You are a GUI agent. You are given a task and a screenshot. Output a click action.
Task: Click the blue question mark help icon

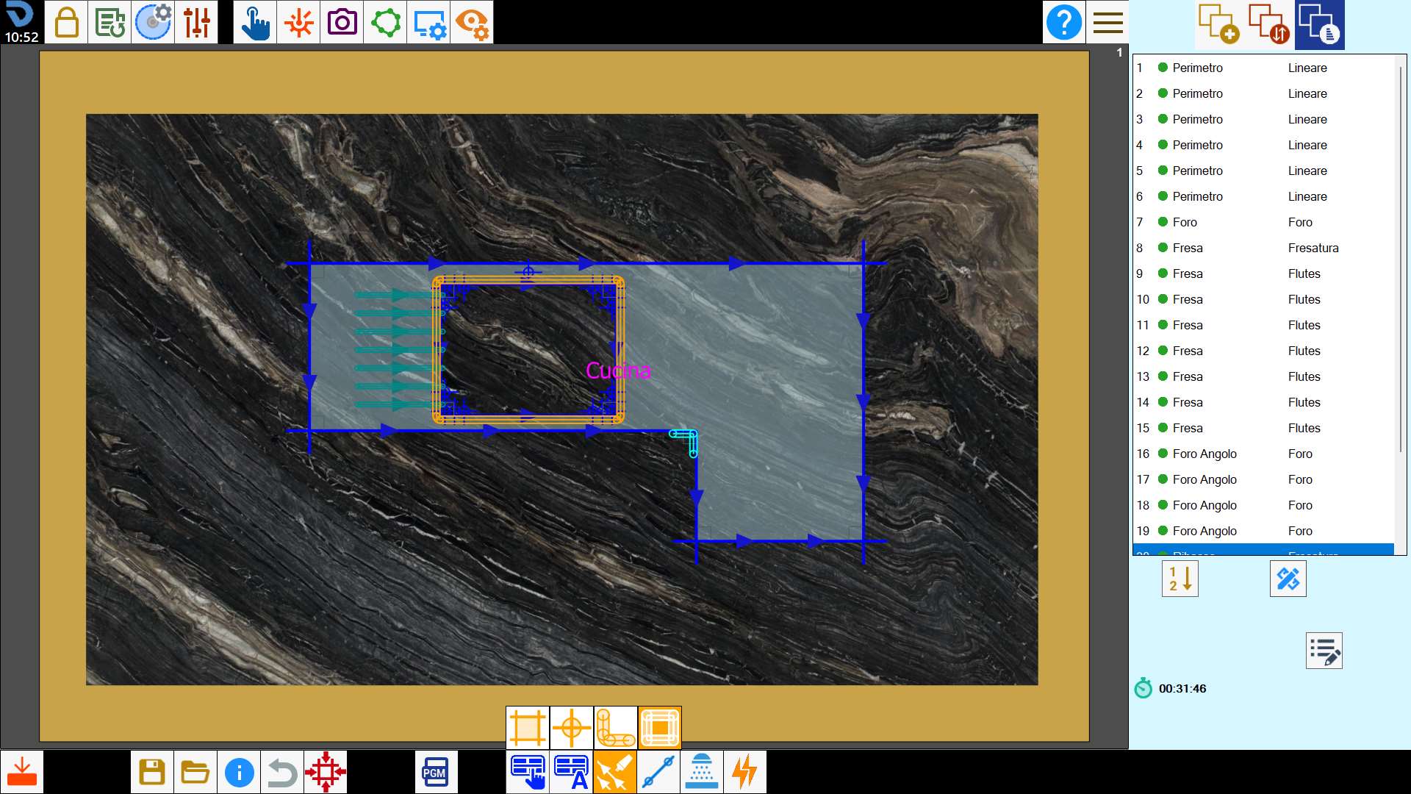(x=1064, y=22)
